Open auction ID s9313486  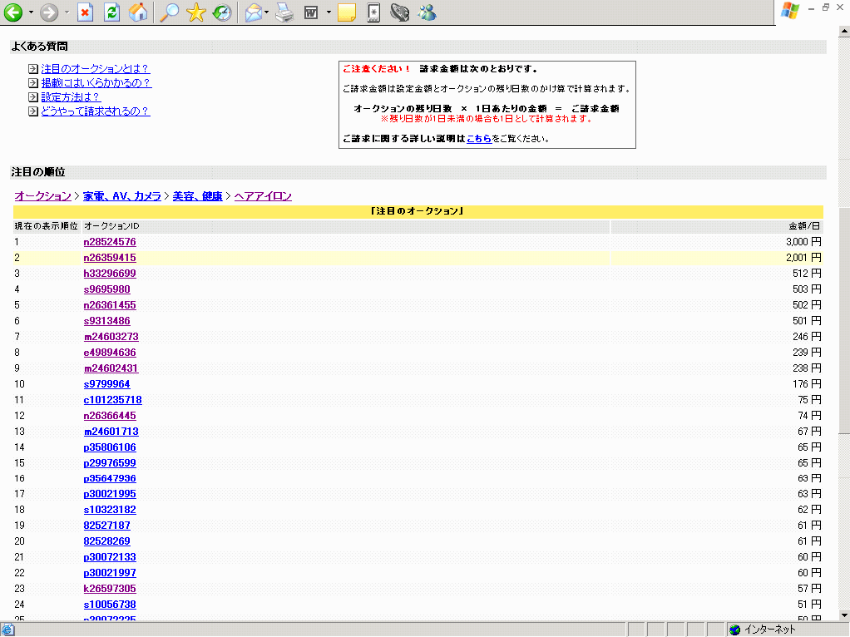tap(106, 321)
